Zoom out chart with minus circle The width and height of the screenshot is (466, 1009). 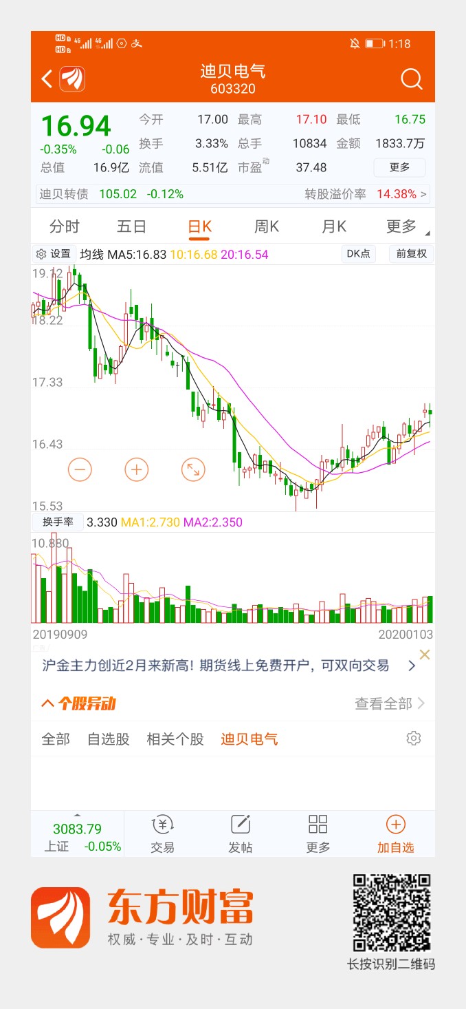click(80, 470)
